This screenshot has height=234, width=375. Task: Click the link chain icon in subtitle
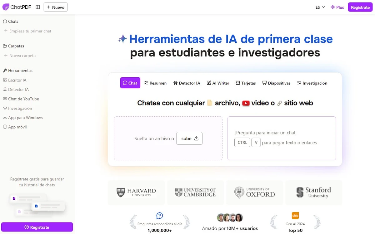click(279, 103)
